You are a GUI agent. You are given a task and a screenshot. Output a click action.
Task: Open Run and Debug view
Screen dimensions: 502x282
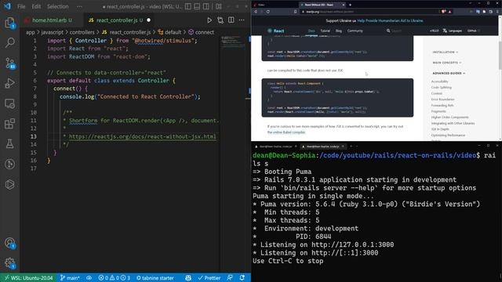9,83
